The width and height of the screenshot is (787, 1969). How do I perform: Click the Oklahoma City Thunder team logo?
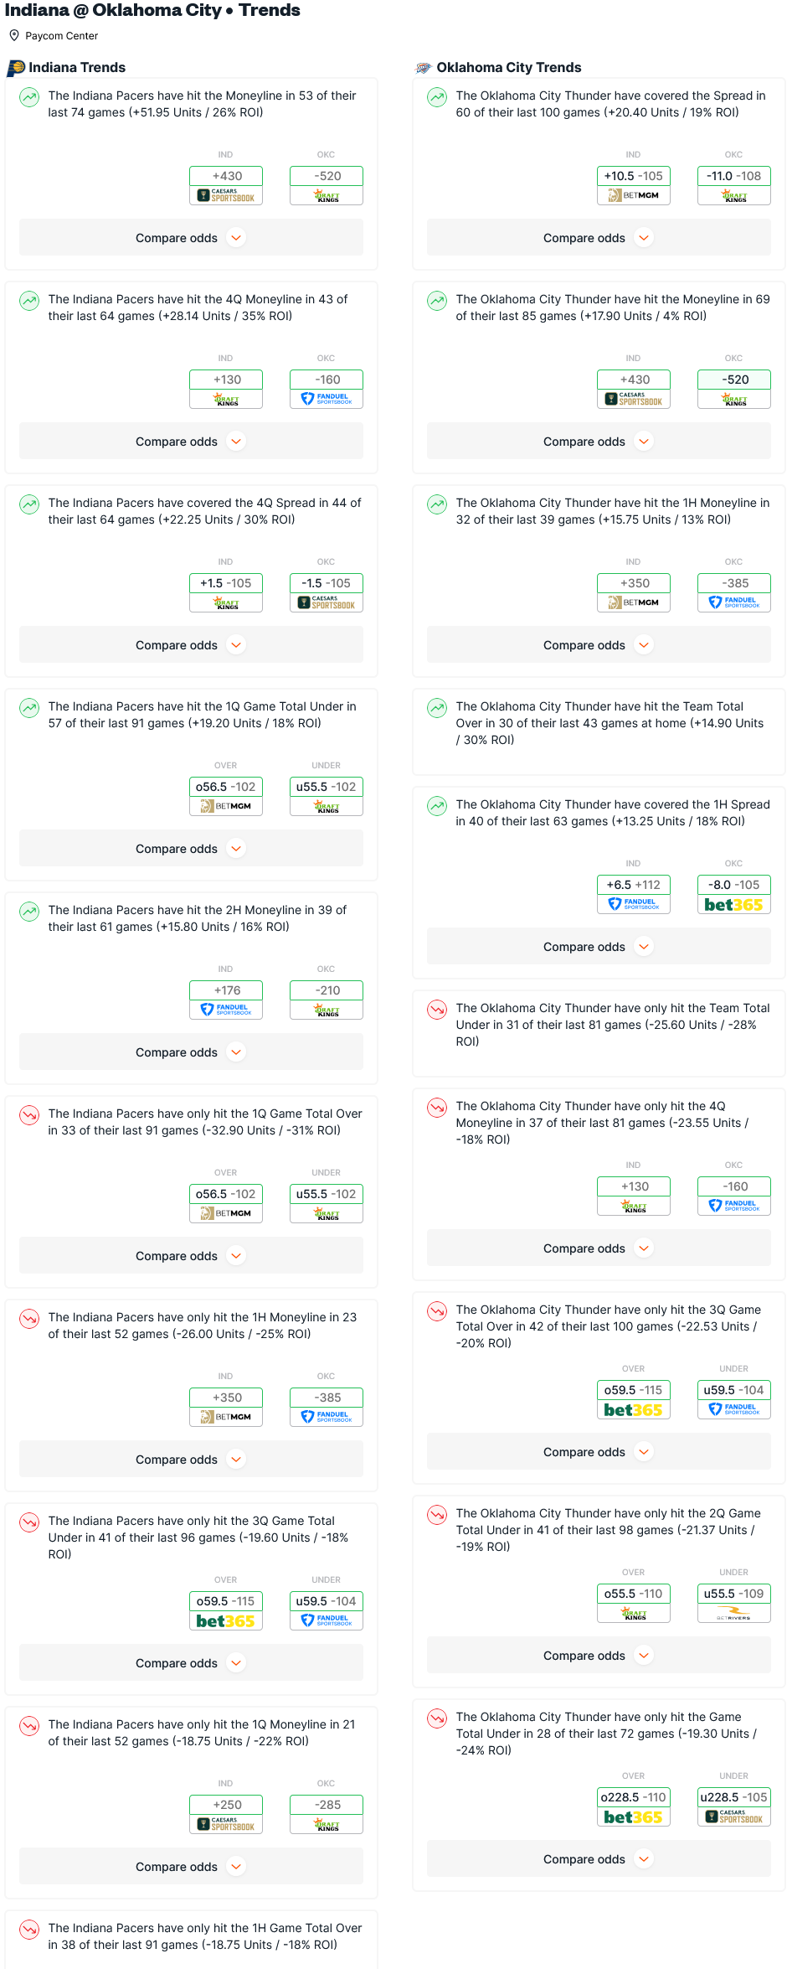424,68
